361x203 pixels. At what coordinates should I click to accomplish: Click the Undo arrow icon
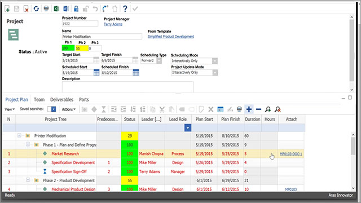point(95,9)
